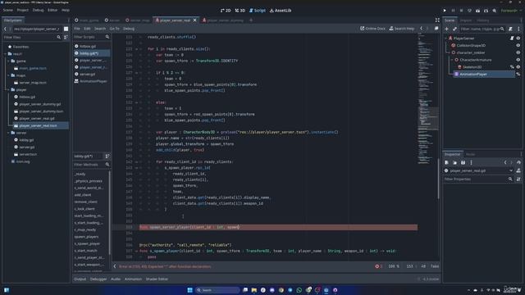Open the Inspector resource dropdown player_server_real.gd
The width and height of the screenshot is (525, 295).
point(478,171)
